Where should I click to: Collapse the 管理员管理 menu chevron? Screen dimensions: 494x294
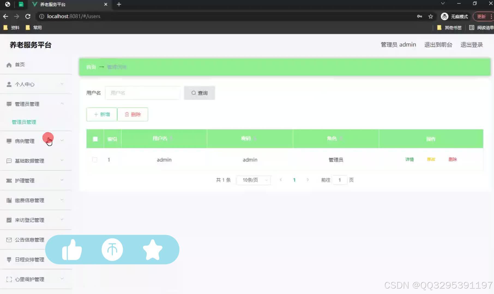click(x=62, y=104)
